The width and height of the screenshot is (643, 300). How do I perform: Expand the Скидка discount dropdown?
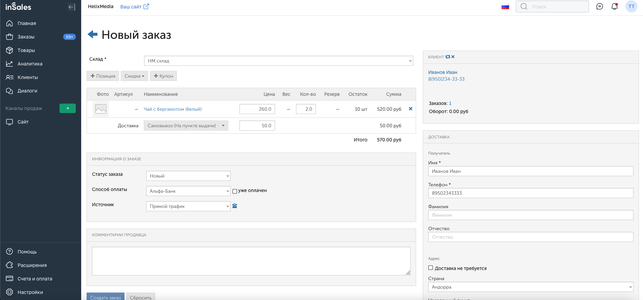(134, 76)
